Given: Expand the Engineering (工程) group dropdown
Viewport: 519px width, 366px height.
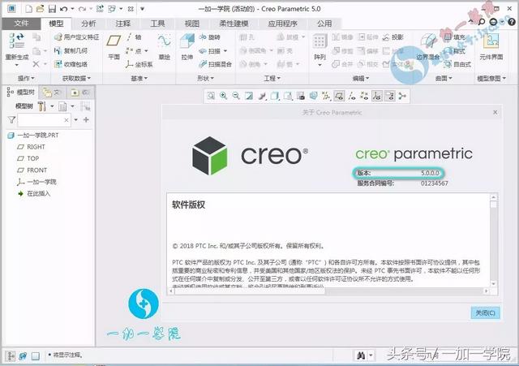Looking at the screenshot, I should tap(272, 78).
